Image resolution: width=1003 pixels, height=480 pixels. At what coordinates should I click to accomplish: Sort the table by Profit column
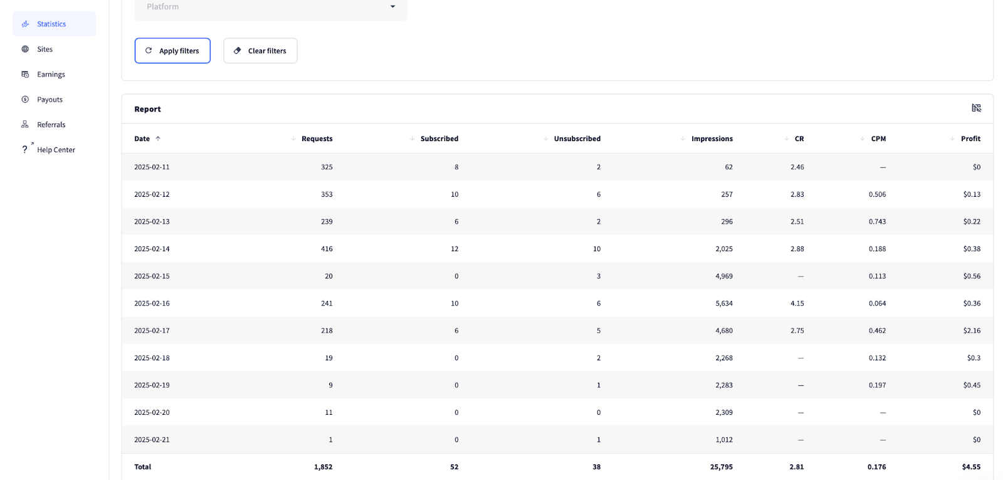(970, 138)
